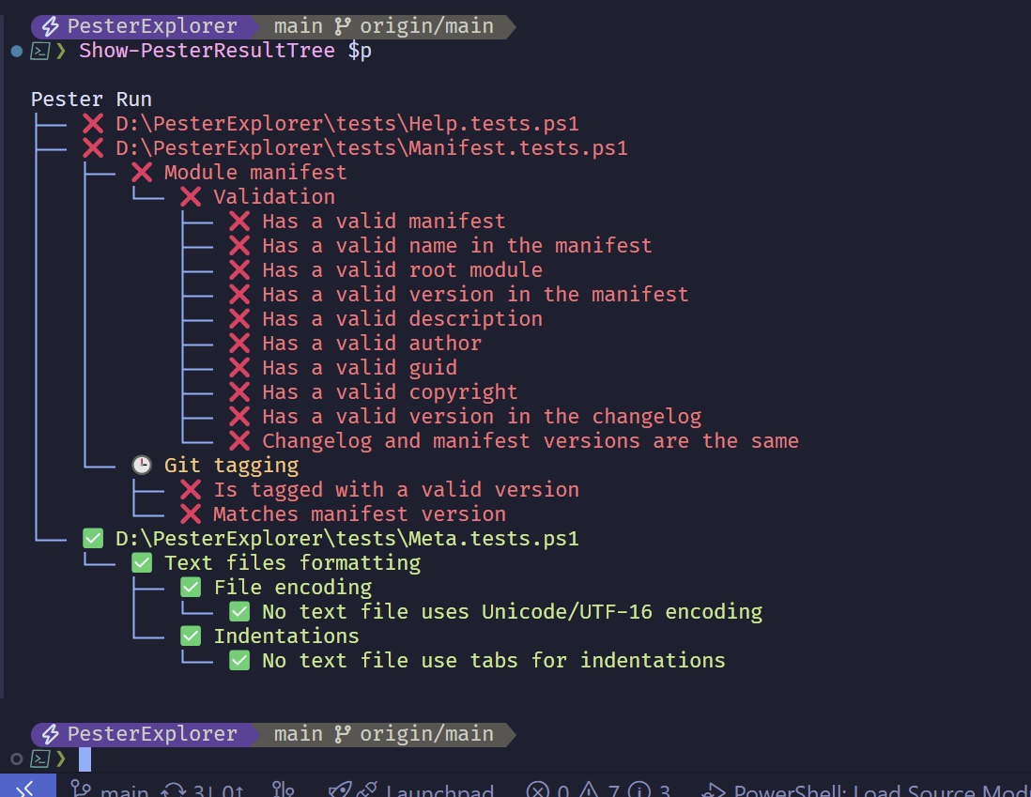1031x797 pixels.
Task: Open the remote window indicator in status bar
Action: pos(27,787)
